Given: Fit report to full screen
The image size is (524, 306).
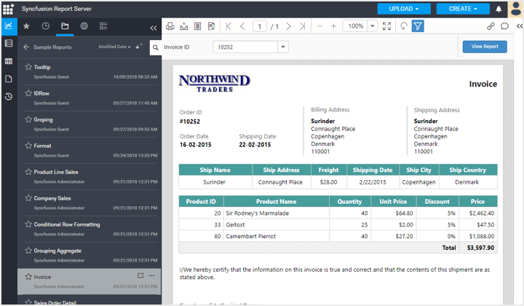Looking at the screenshot, I should [386, 26].
